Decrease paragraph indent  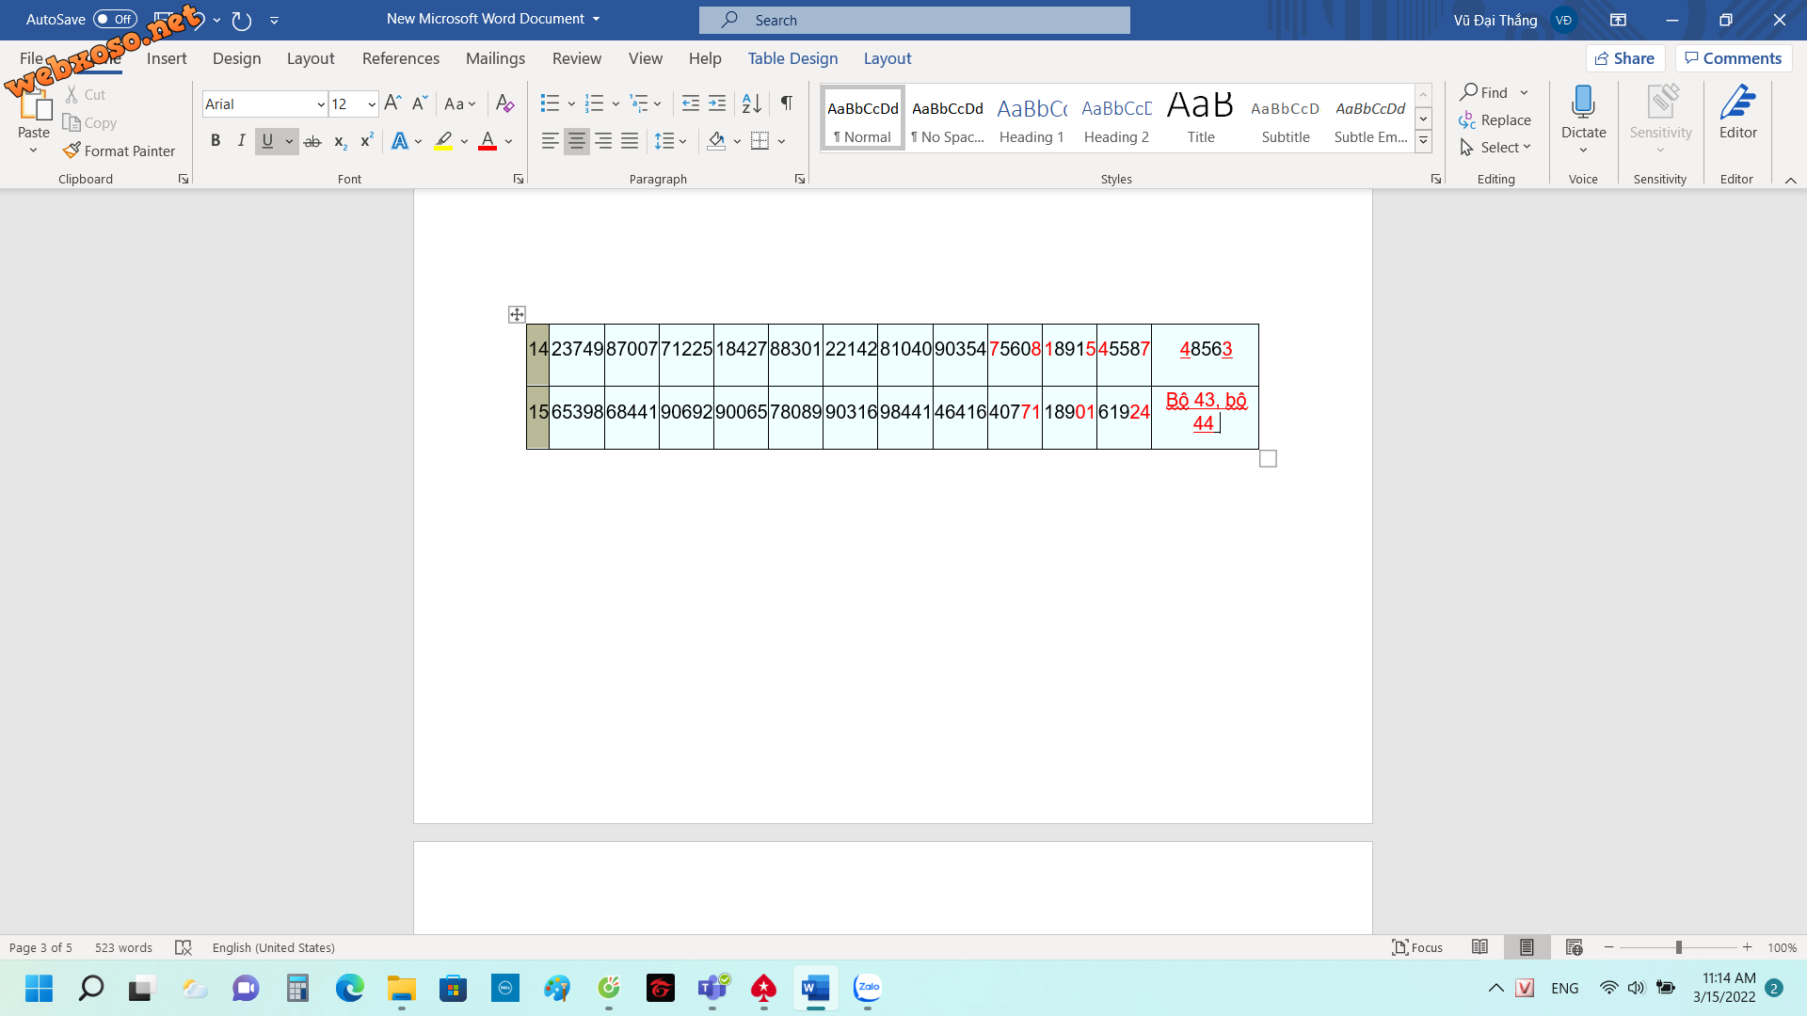click(x=690, y=103)
